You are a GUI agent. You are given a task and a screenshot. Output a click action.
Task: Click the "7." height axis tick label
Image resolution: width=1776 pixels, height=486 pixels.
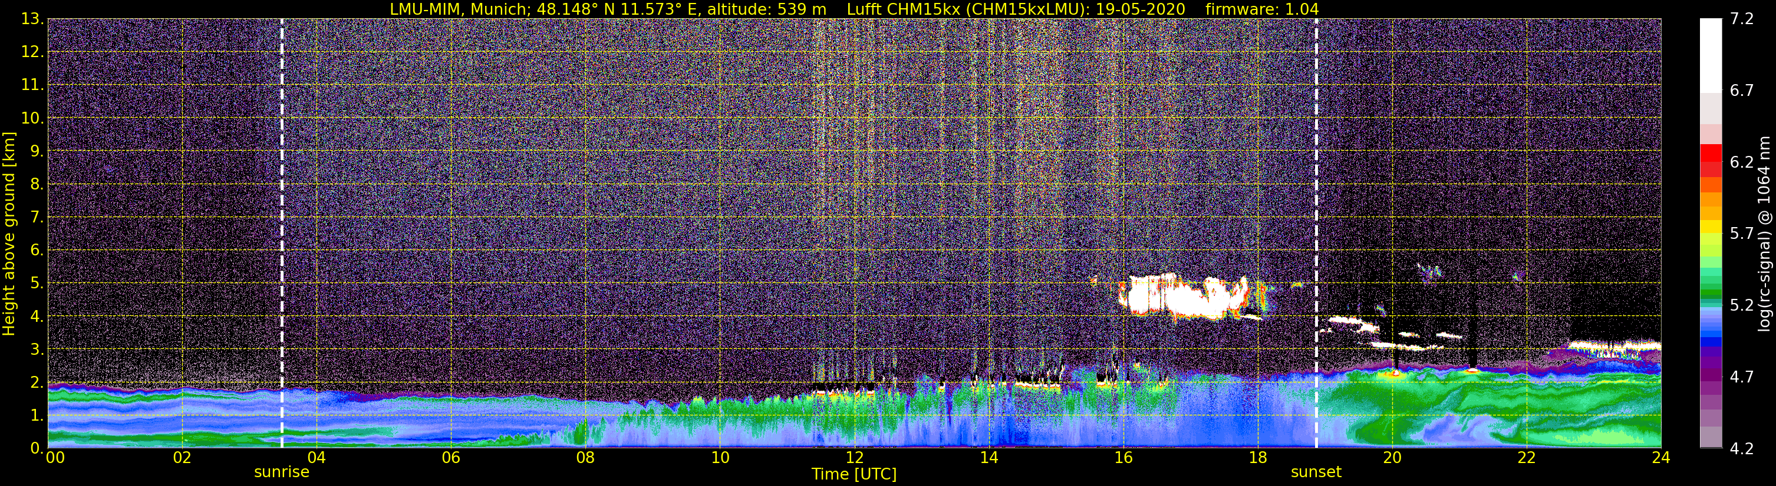pyautogui.click(x=37, y=217)
